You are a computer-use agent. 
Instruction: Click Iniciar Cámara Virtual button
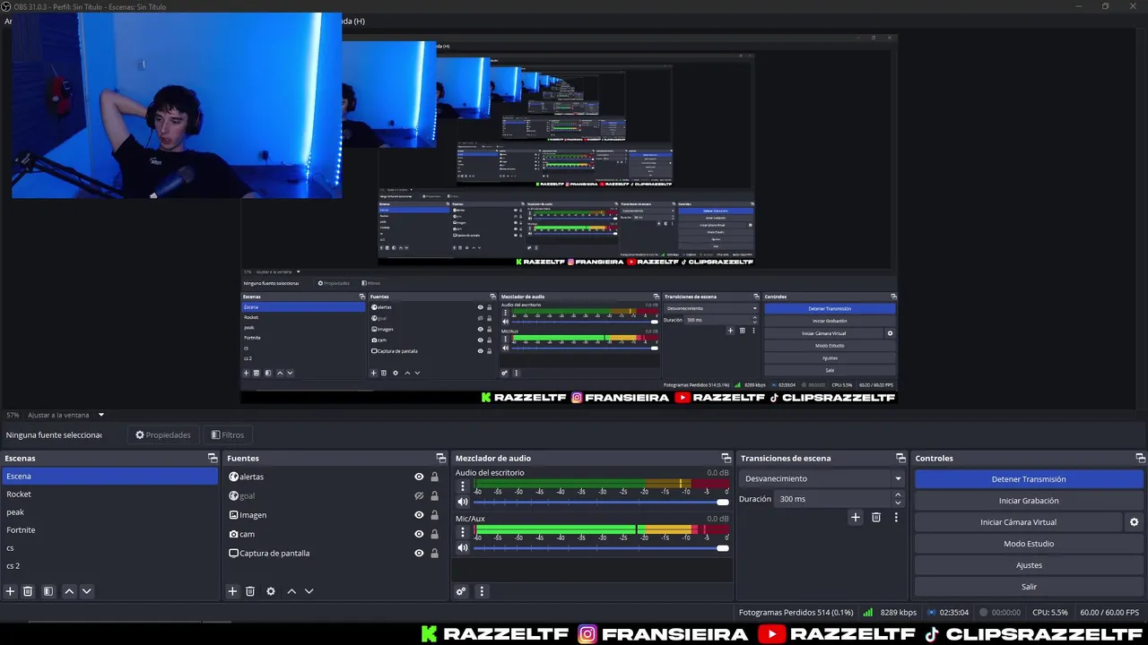tap(1018, 522)
